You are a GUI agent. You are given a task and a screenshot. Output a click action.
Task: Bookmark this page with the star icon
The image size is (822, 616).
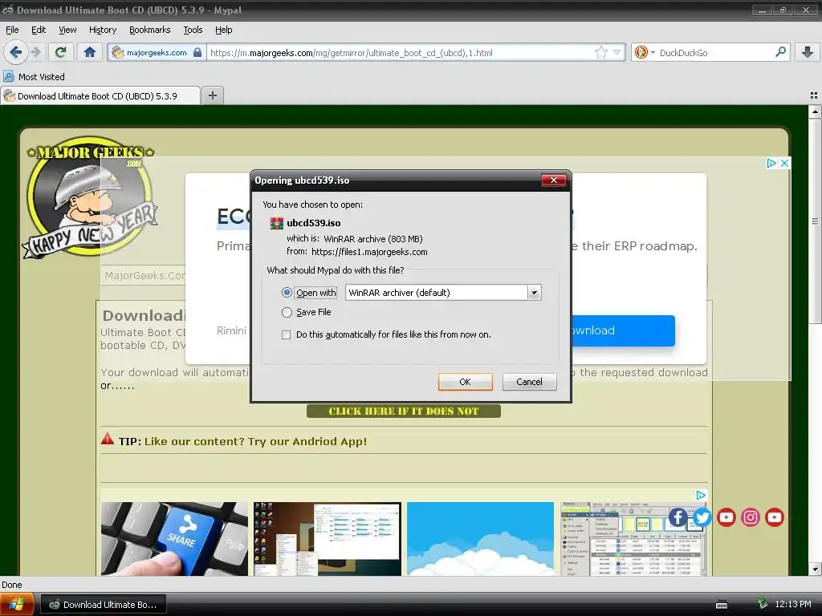(600, 52)
